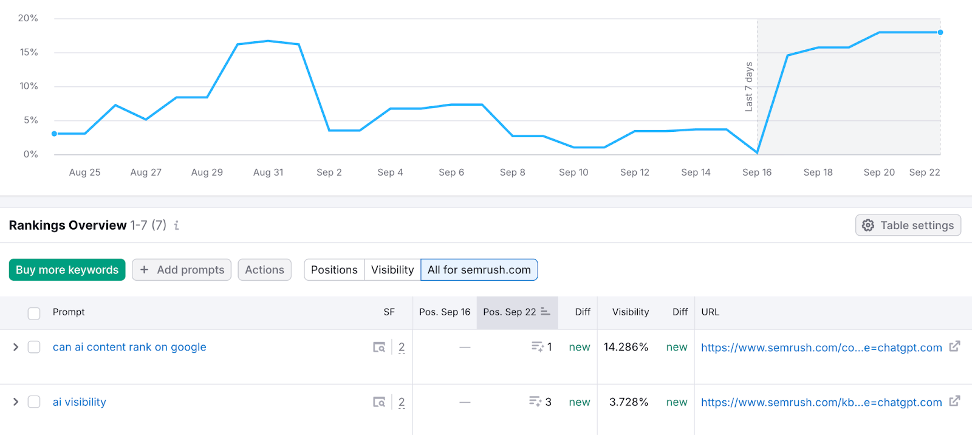Viewport: 972px width, 435px height.
Task: Expand the 'ai visibility' row details
Action: coord(16,402)
